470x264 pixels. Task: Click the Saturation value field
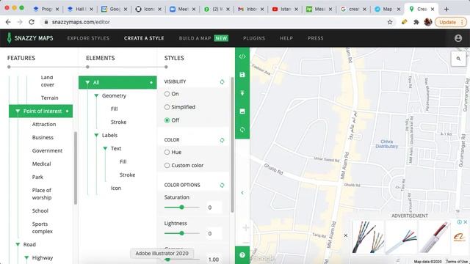click(214, 208)
